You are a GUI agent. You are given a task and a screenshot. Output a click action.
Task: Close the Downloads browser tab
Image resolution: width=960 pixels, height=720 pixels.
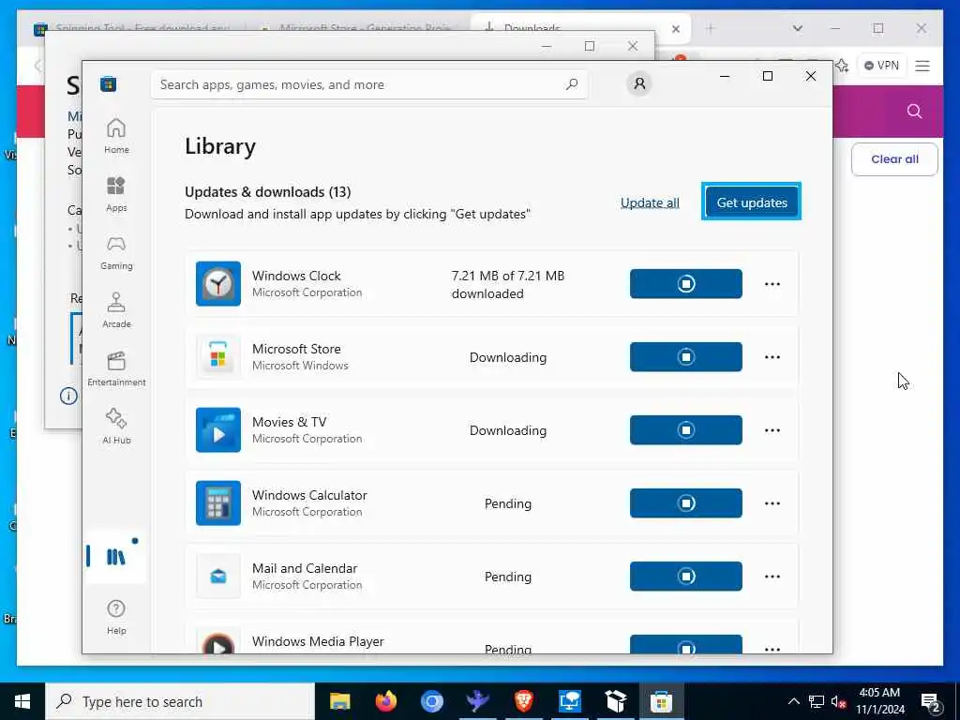[675, 28]
